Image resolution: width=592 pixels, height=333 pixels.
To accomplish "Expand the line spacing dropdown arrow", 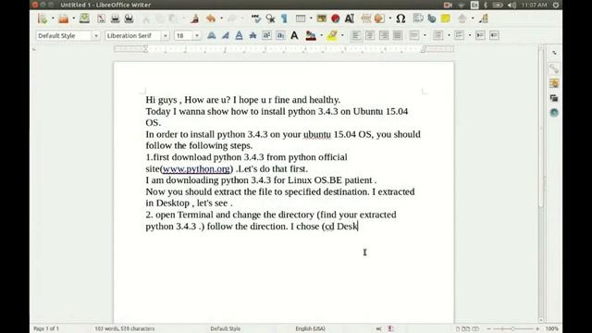I will click(x=425, y=36).
